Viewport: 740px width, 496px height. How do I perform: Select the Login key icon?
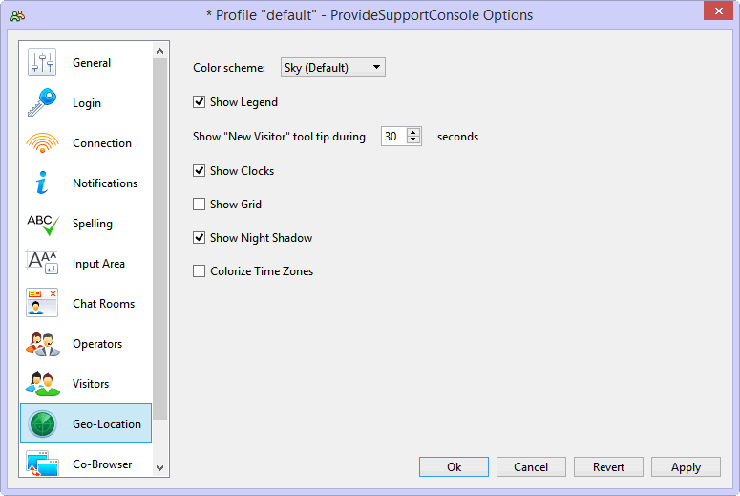[x=42, y=102]
